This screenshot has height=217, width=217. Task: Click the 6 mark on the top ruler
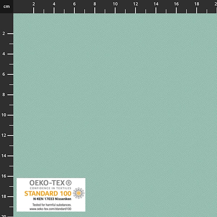tap(74, 4)
